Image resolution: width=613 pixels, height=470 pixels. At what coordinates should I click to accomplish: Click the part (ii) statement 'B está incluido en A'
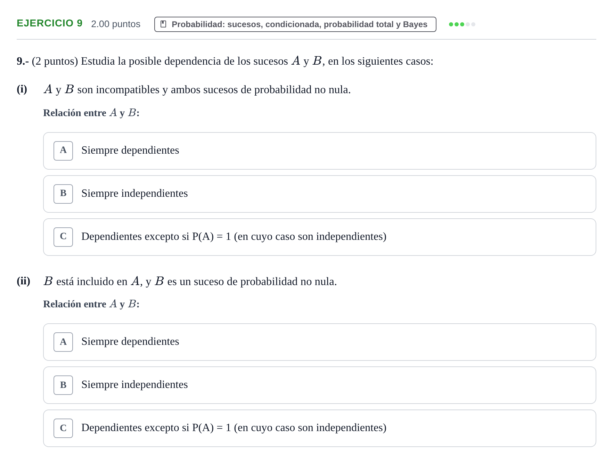[190, 281]
